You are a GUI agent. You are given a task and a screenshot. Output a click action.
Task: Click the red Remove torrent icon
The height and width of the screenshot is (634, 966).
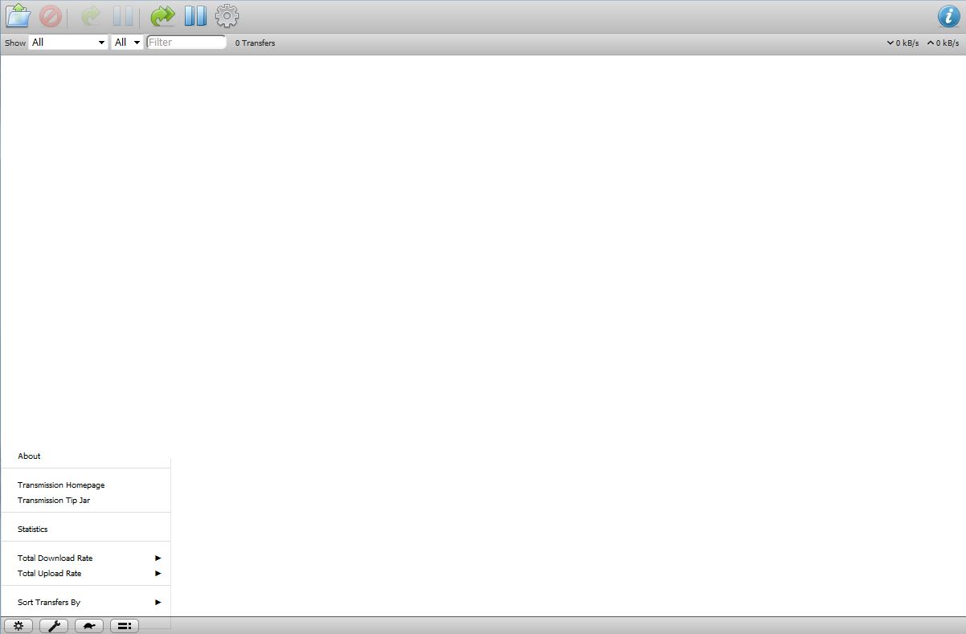point(51,16)
